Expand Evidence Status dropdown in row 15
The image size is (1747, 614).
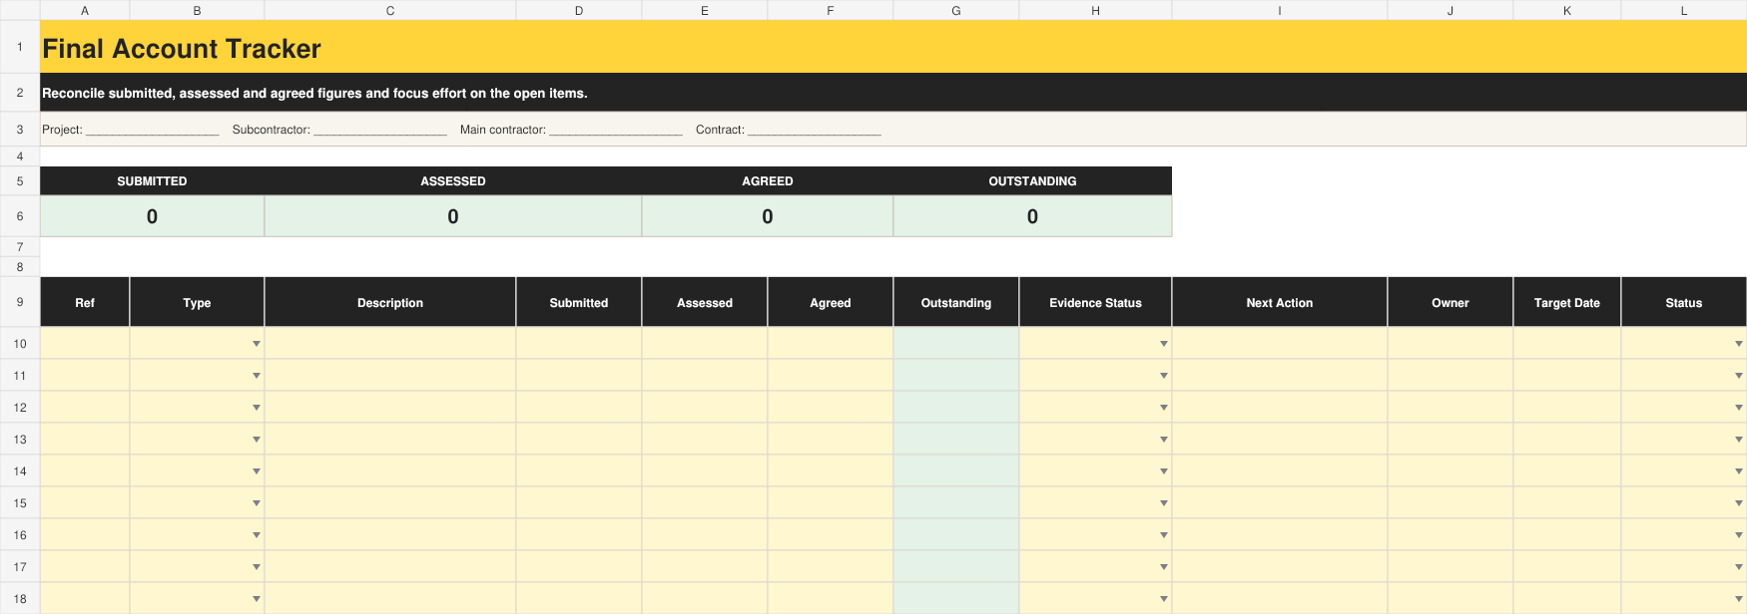coord(1164,503)
